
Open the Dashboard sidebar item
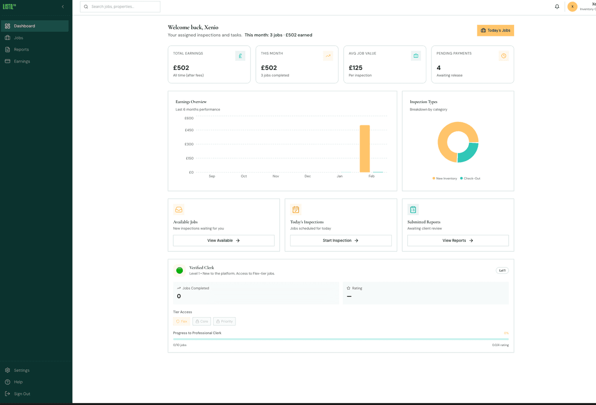pos(35,26)
